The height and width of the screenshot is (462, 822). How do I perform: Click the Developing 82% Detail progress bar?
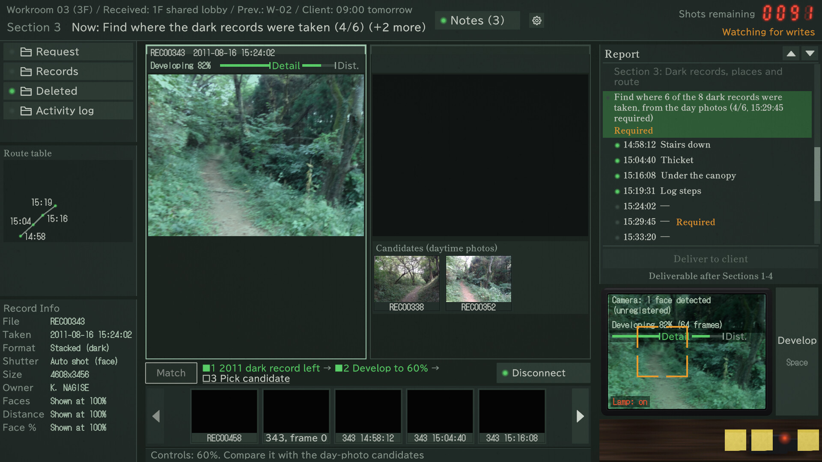point(277,65)
